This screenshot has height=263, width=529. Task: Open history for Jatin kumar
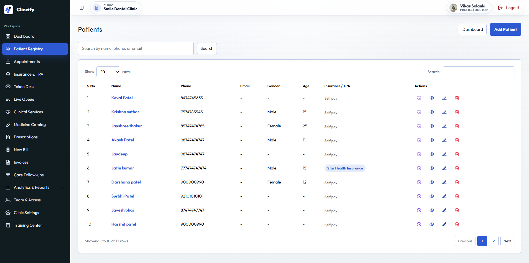pyautogui.click(x=419, y=168)
